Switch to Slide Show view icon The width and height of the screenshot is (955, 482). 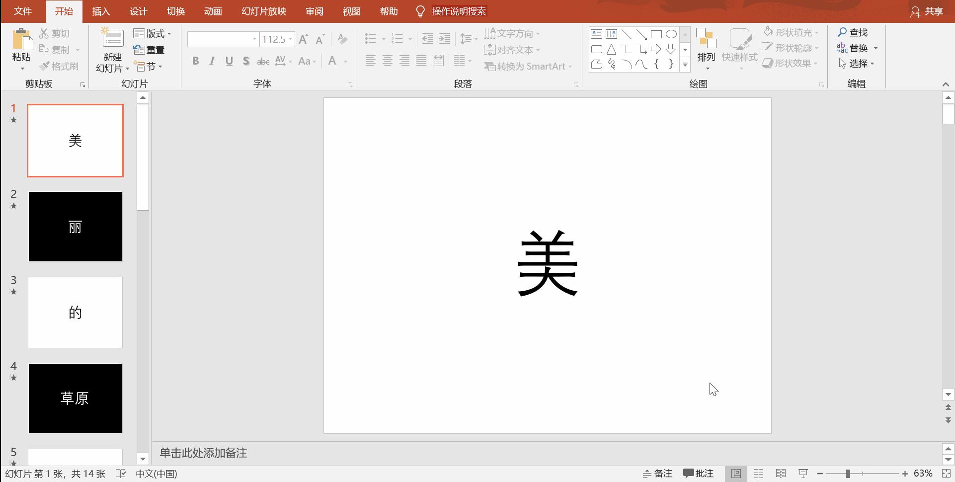point(803,474)
